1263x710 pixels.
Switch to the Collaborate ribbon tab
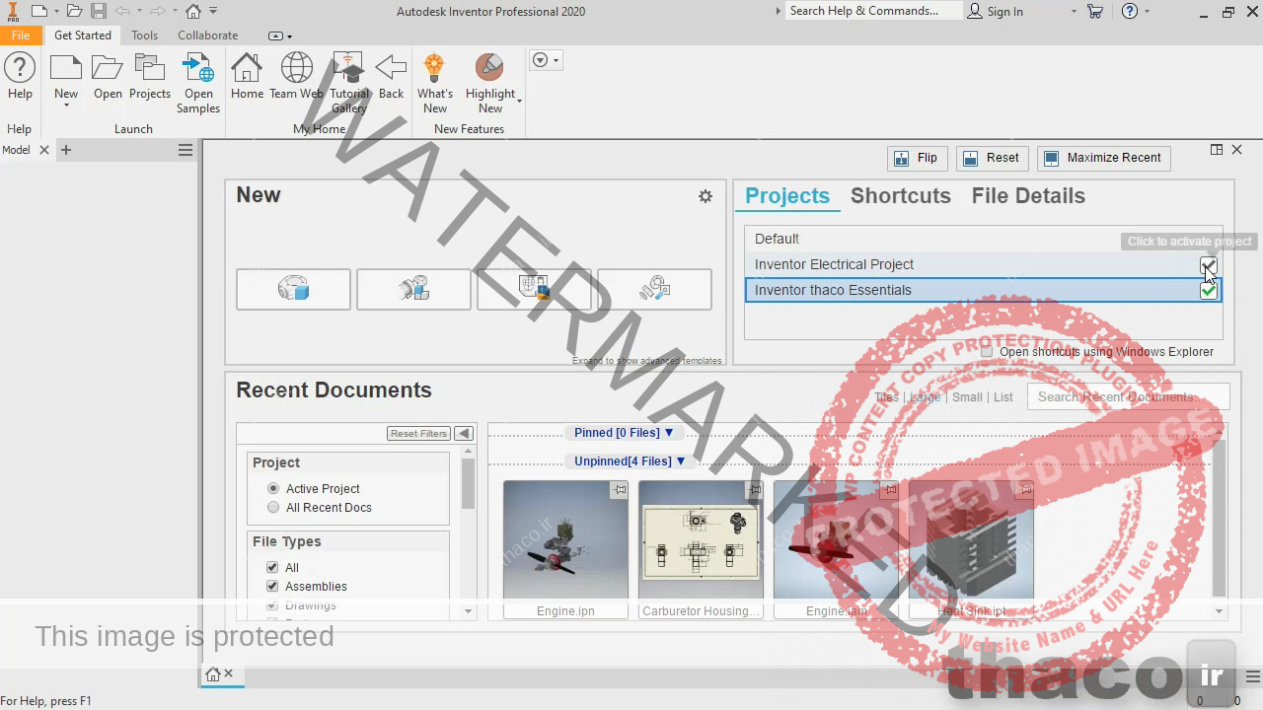[207, 35]
